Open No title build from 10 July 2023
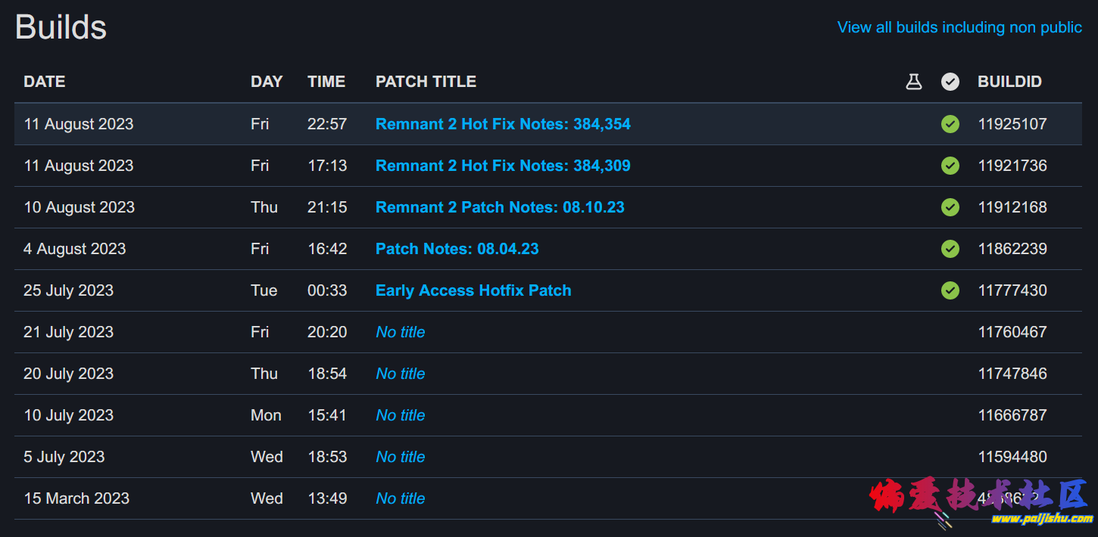This screenshot has width=1098, height=537. pos(401,415)
